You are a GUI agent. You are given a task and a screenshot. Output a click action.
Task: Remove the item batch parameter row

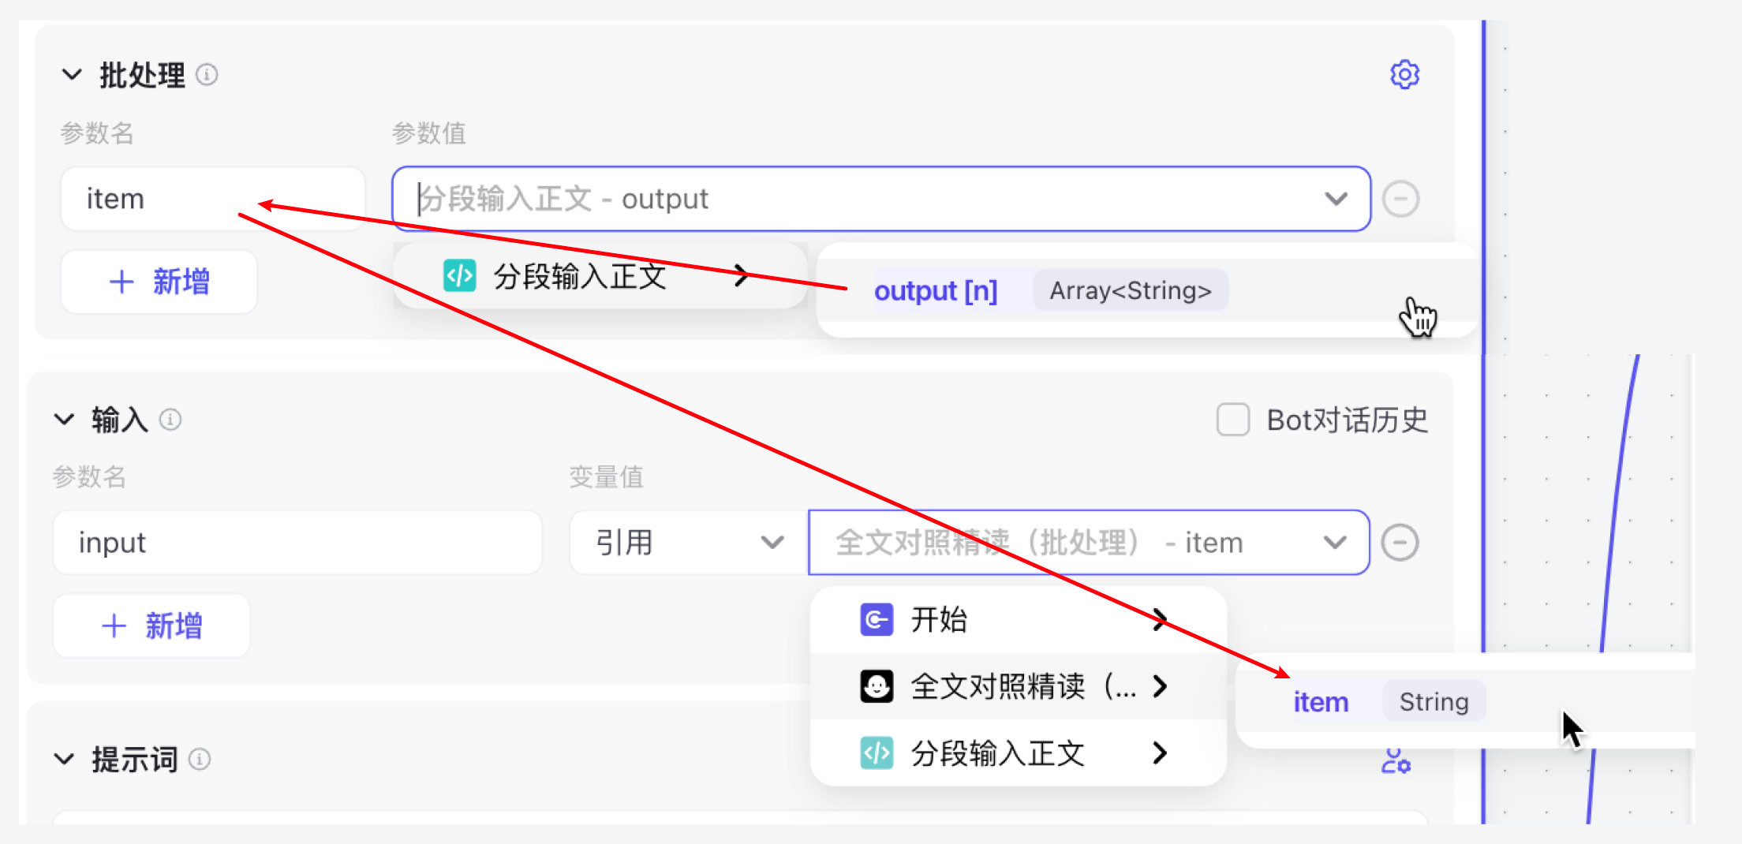pos(1401,199)
